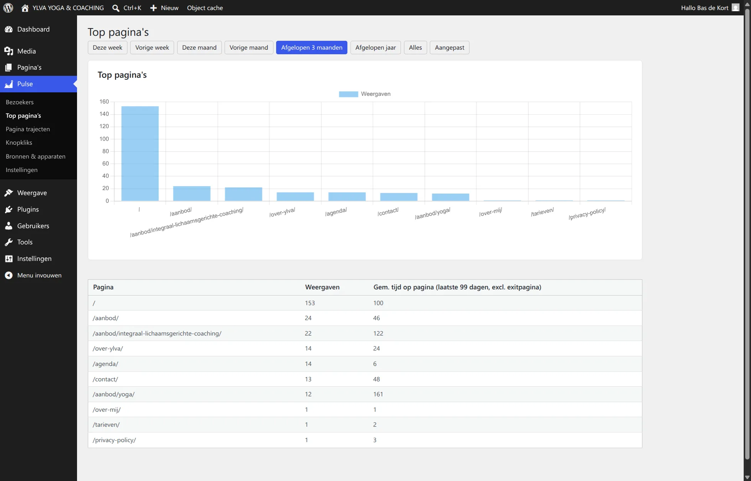Image resolution: width=751 pixels, height=481 pixels.
Task: Open the Gebruikers menu label
Action: pos(33,226)
